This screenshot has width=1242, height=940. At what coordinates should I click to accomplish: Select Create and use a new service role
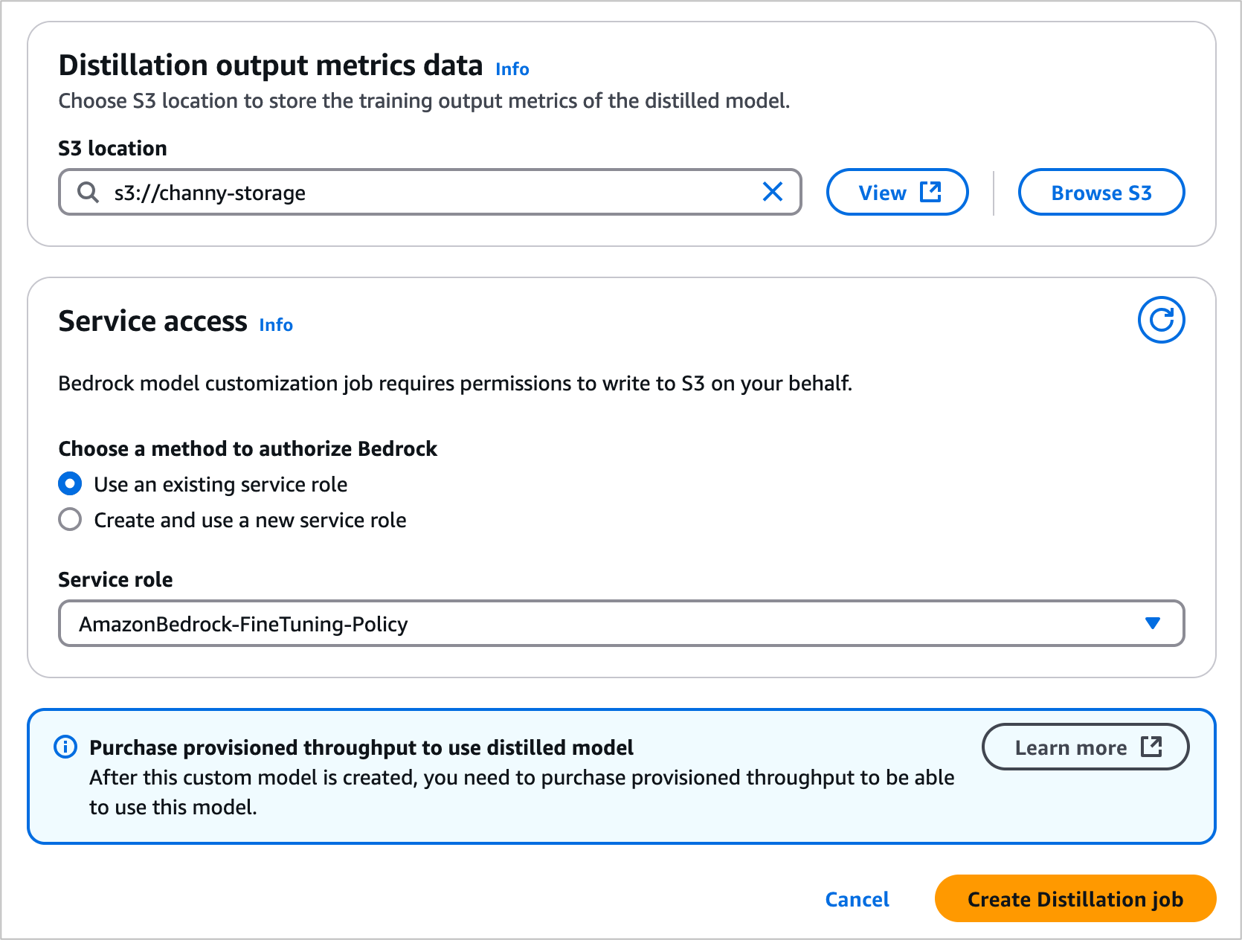tap(70, 519)
